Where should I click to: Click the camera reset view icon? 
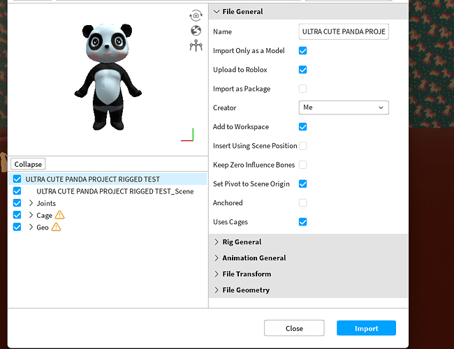click(x=196, y=15)
